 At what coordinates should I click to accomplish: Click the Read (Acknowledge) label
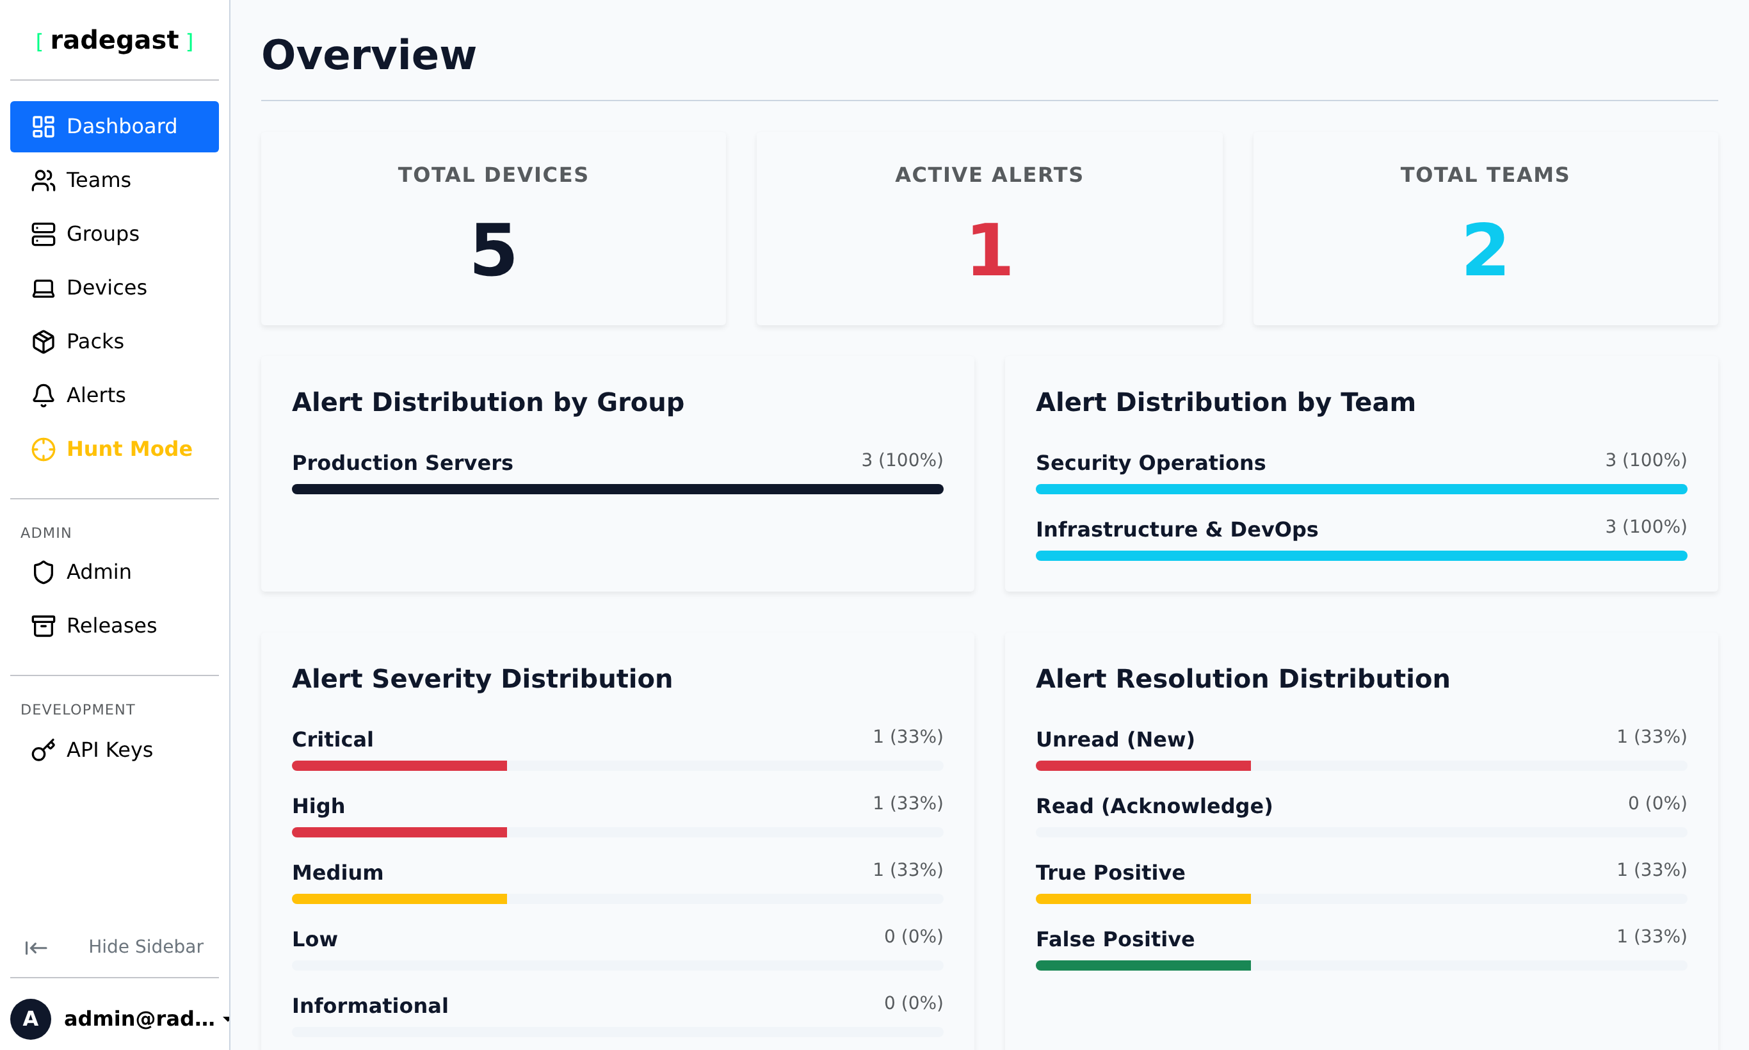click(x=1154, y=806)
